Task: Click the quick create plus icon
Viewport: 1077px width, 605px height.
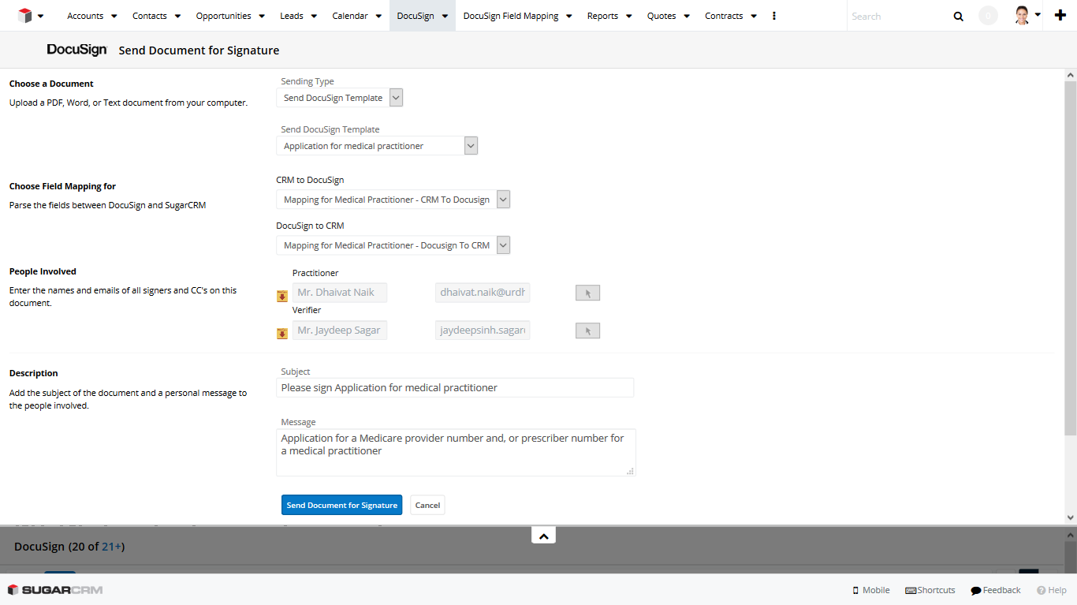Action: tap(1060, 15)
